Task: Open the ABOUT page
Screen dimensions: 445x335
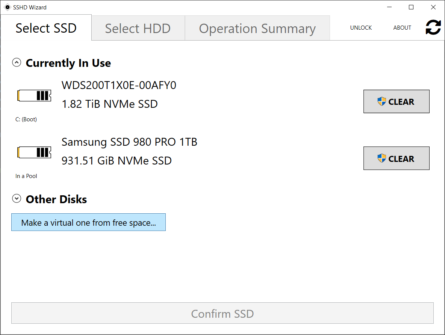Action: coord(402,28)
